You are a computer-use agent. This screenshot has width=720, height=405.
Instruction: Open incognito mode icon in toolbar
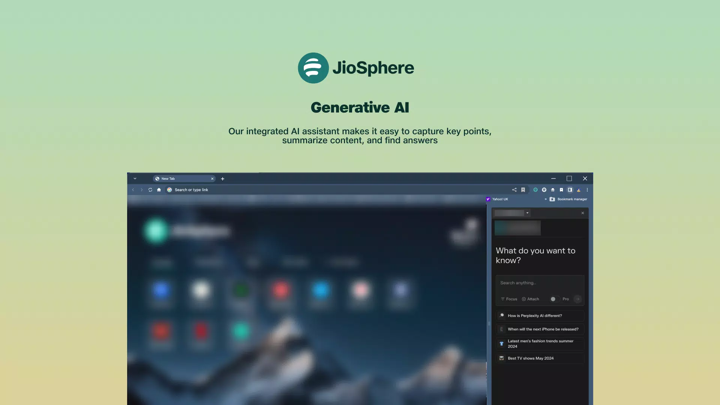point(553,190)
